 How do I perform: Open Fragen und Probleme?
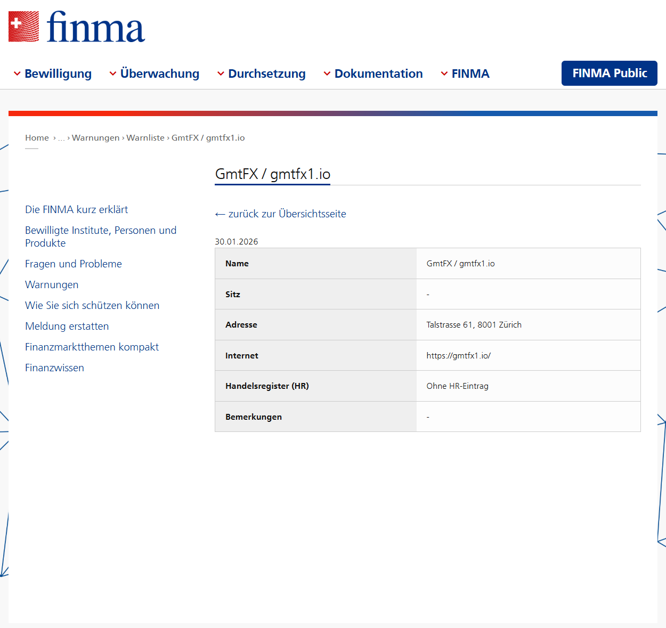(74, 264)
